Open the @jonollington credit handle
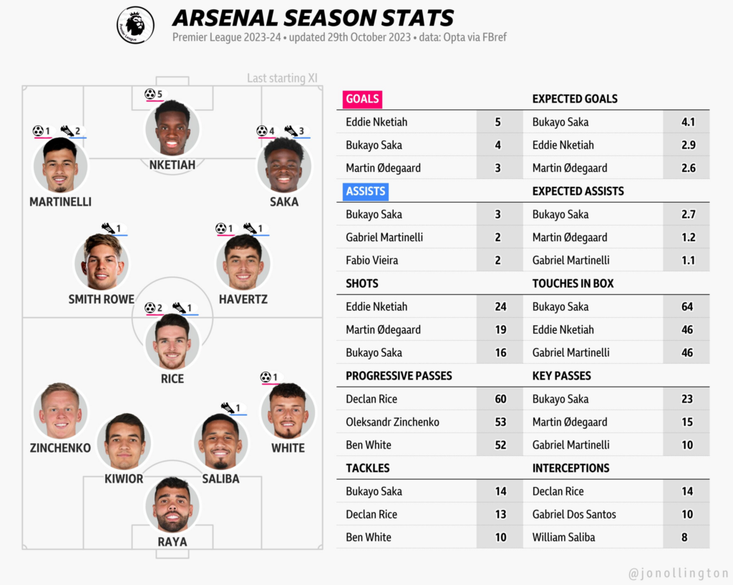 point(678,574)
